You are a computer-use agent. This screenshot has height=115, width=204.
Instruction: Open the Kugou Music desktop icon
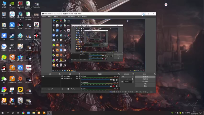coord(12,26)
